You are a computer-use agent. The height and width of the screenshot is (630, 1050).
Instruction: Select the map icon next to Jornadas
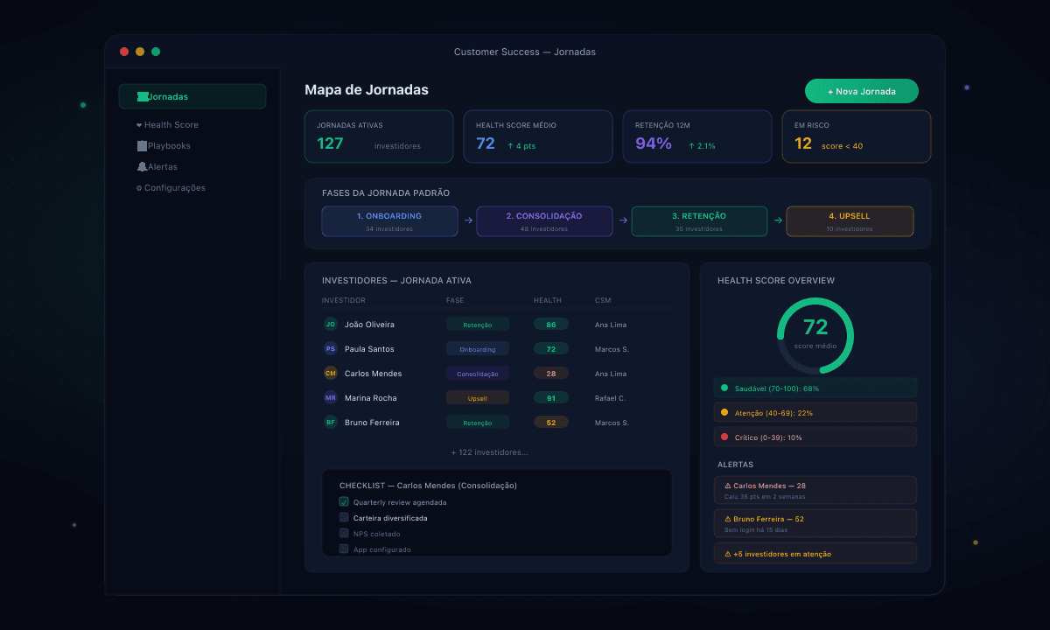(142, 96)
